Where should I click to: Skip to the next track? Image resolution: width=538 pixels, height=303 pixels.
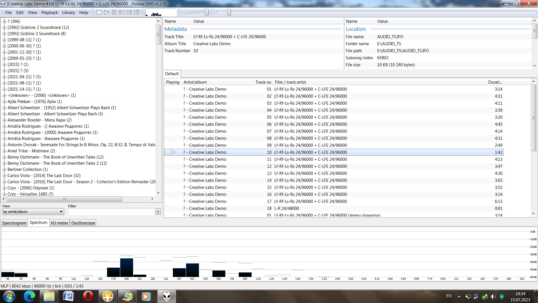click(x=129, y=12)
